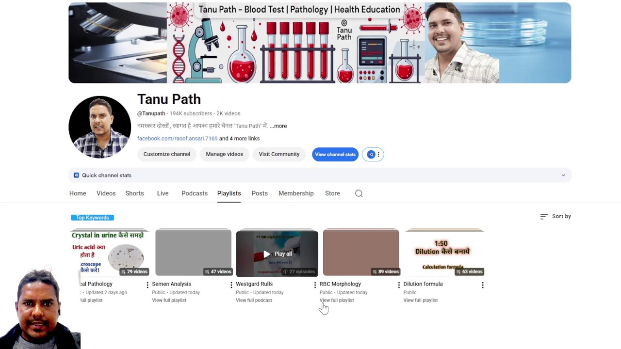Open three-dot menu for Dilution formula playlist
Viewport: 621px width, 349px height.
(483, 285)
